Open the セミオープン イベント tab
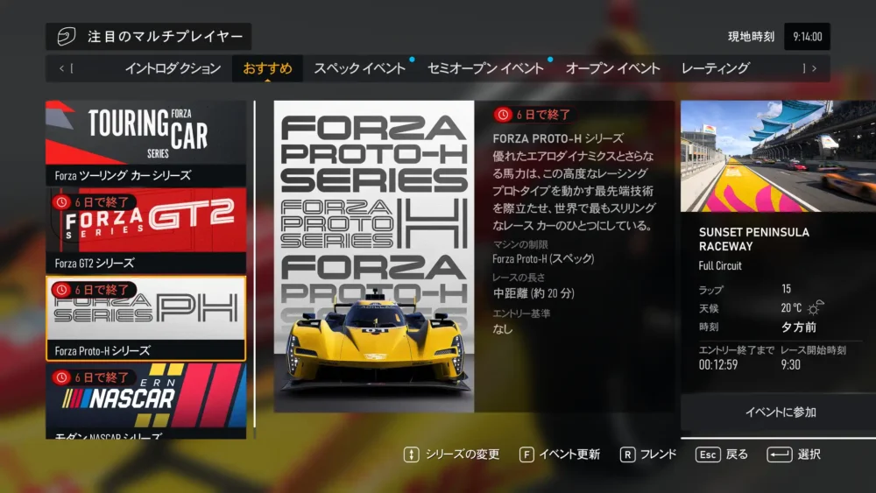This screenshot has height=493, width=876. [485, 68]
